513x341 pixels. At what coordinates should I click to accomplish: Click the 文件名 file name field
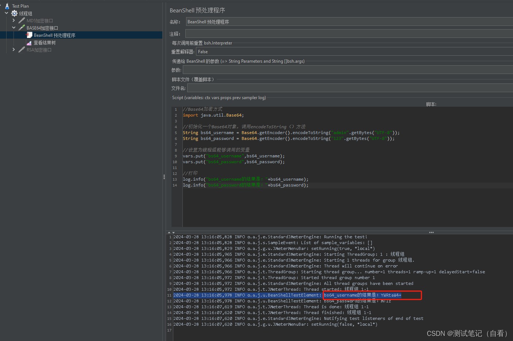pyautogui.click(x=350, y=88)
